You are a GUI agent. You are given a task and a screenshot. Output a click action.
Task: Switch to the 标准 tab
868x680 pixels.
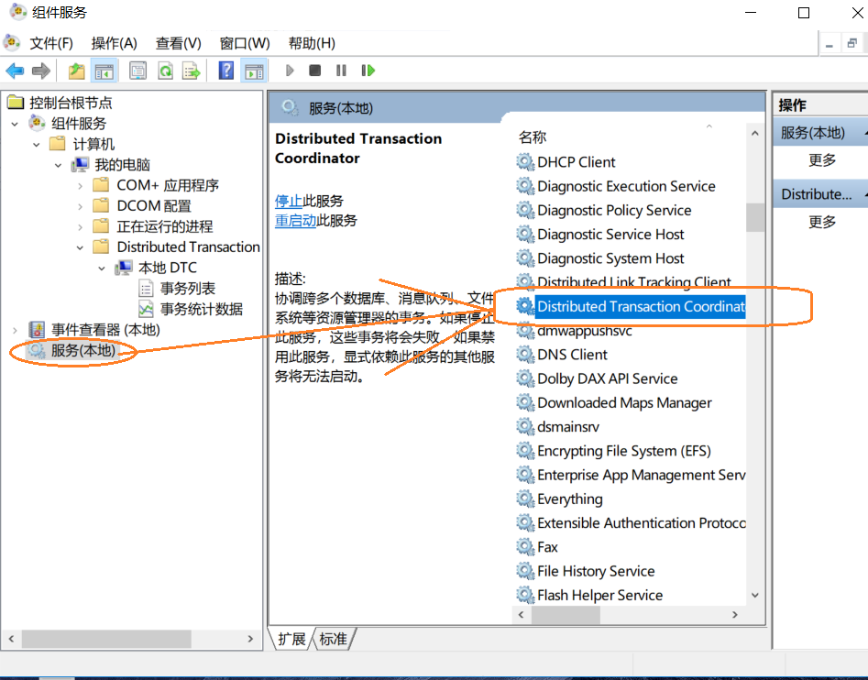[x=333, y=639]
